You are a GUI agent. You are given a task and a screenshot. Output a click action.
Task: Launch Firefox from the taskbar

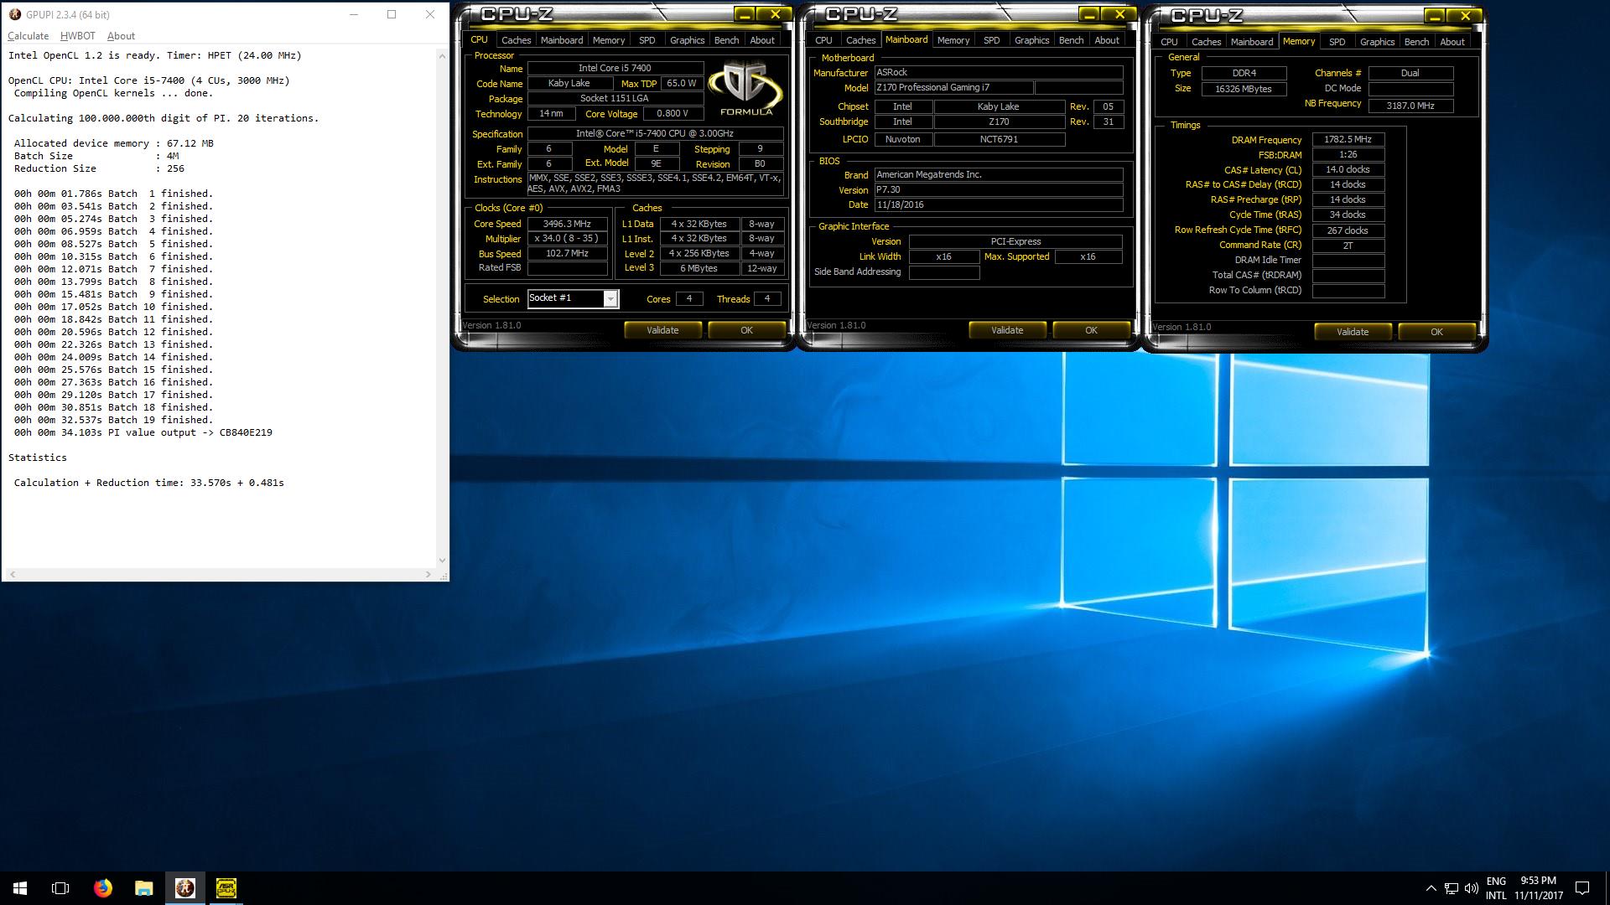102,888
